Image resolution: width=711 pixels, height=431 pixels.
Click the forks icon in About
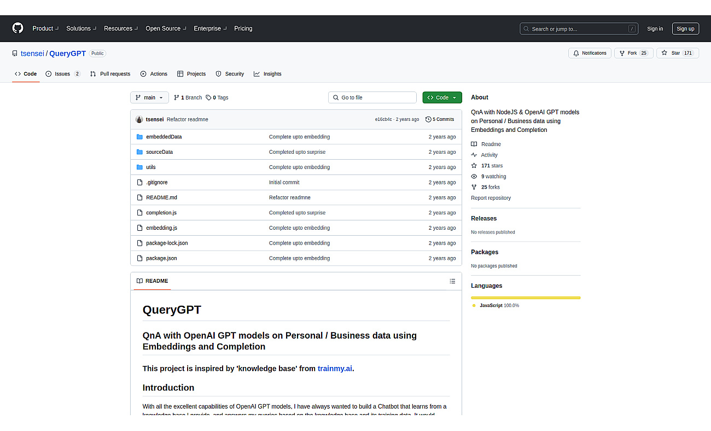coord(474,187)
